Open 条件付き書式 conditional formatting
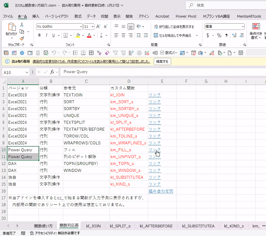This screenshot has width=266, height=236. tap(256, 31)
